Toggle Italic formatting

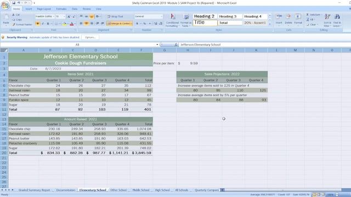coord(43,24)
